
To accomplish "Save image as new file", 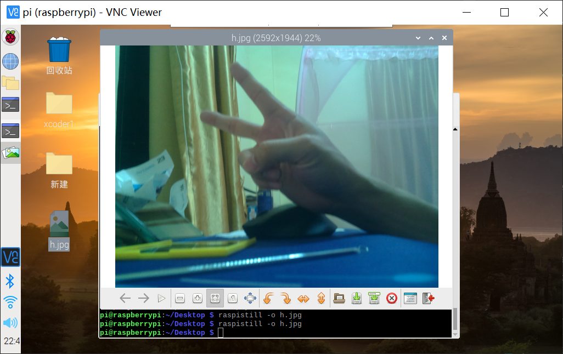I will pos(374,298).
